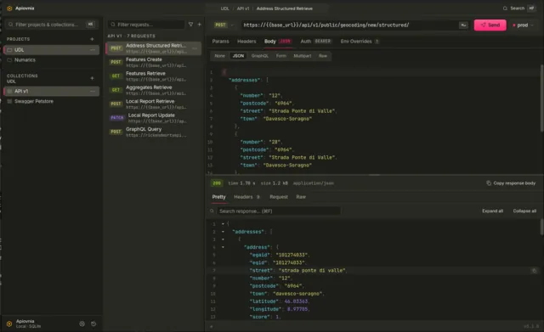Focus the Filter requests field
The width and height of the screenshot is (544, 332).
pyautogui.click(x=146, y=25)
